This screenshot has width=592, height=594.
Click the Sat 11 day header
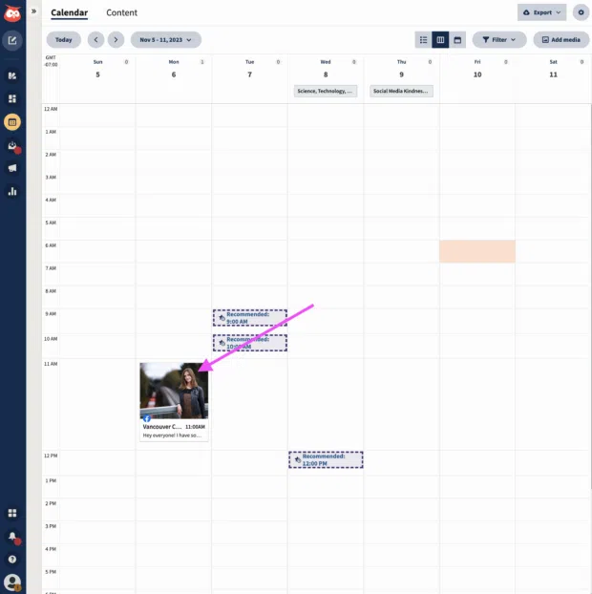coord(554,69)
